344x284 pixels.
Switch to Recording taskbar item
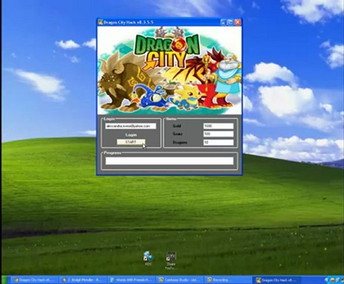point(227,280)
